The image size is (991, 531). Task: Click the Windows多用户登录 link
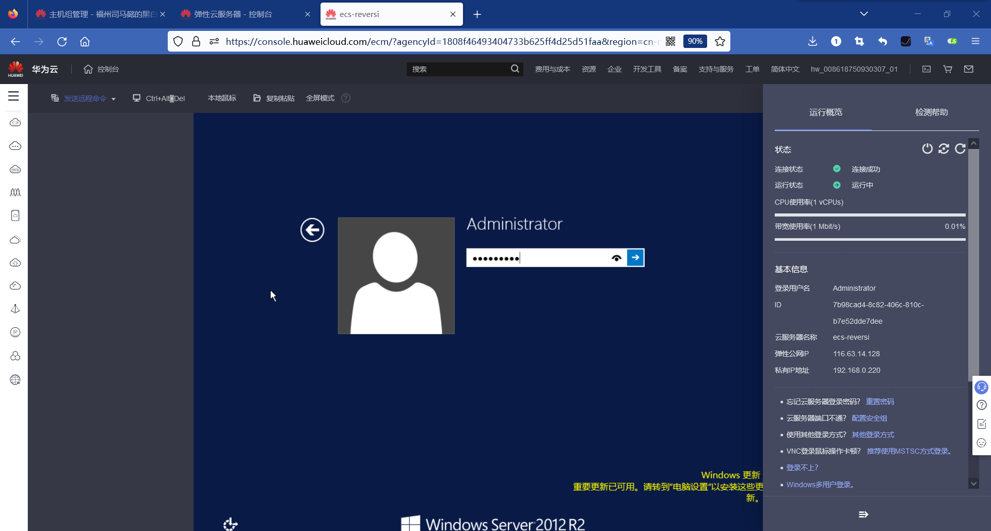(x=820, y=485)
